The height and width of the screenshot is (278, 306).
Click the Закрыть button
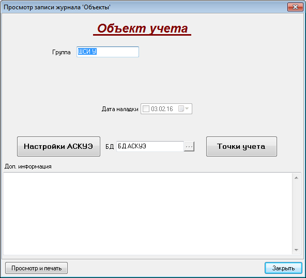click(283, 268)
